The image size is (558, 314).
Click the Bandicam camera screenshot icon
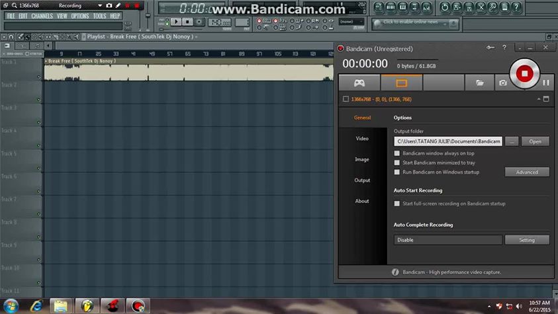click(x=502, y=83)
